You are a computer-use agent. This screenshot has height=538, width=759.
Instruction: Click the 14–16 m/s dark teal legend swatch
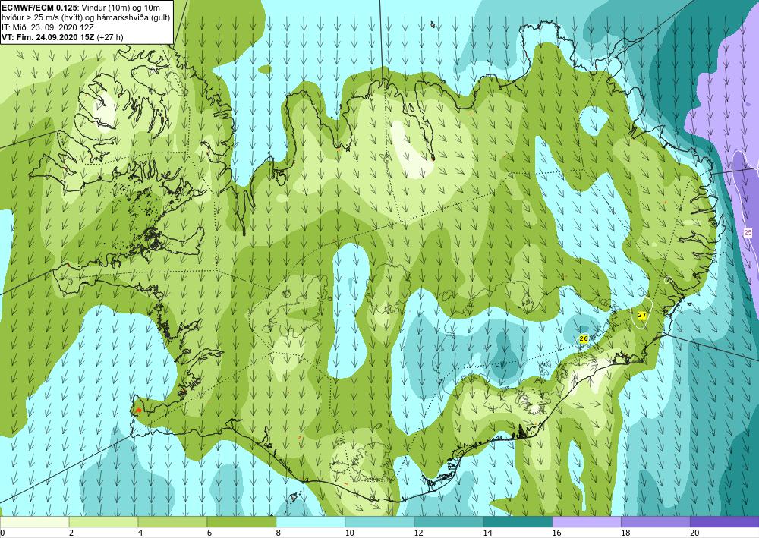point(518,522)
